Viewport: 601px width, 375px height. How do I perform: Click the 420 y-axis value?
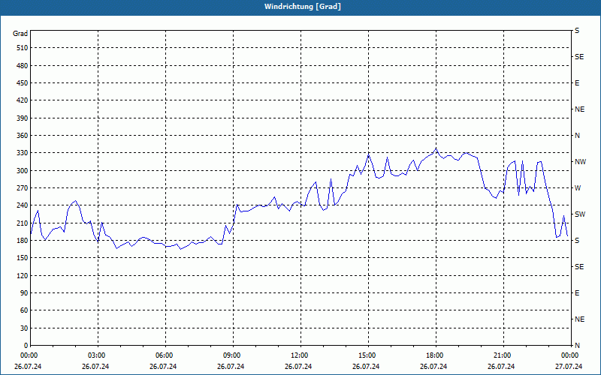click(22, 100)
